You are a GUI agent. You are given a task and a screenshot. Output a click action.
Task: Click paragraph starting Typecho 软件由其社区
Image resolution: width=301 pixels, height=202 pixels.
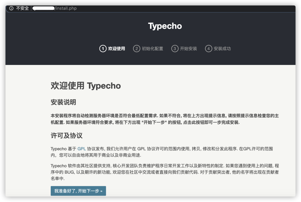165,172
